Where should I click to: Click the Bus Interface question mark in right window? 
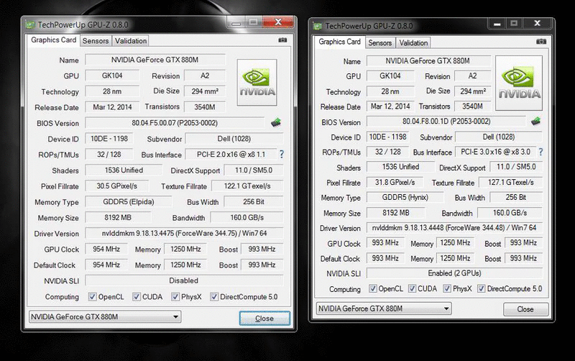tap(541, 152)
